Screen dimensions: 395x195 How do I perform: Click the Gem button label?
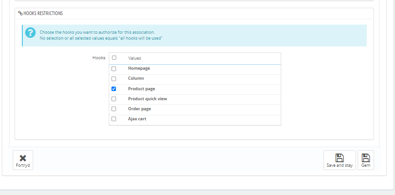click(365, 165)
